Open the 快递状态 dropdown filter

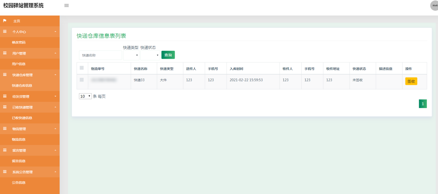[150, 55]
